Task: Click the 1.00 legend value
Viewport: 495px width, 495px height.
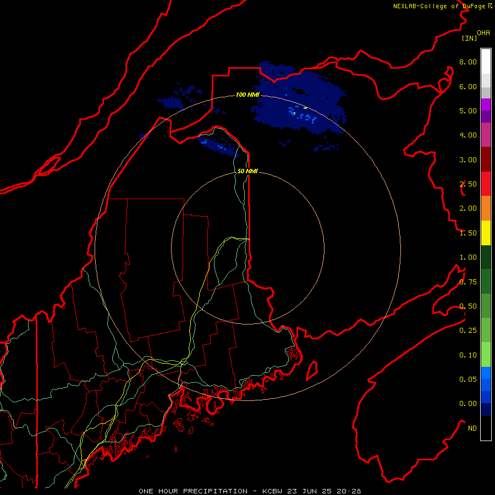Action: pos(468,257)
